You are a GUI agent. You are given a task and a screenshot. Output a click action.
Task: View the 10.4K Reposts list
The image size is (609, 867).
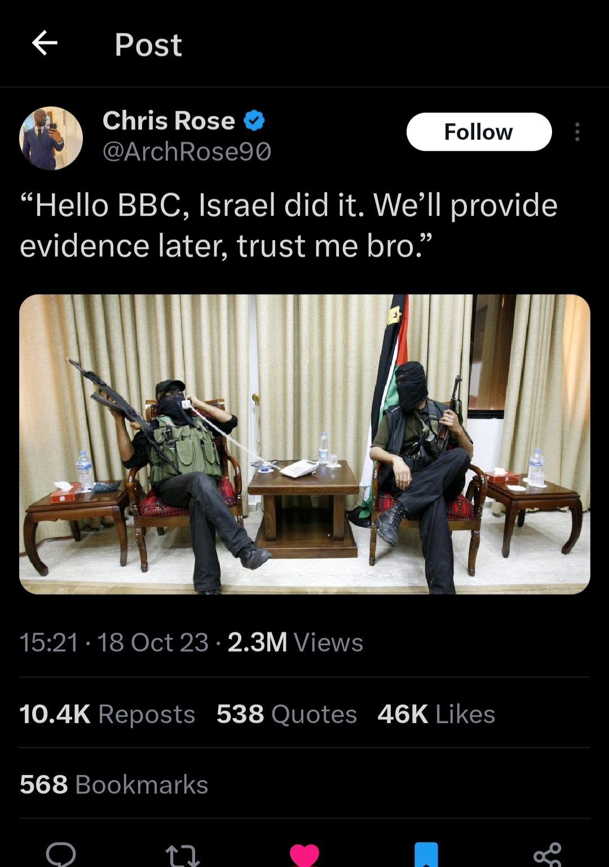click(107, 714)
